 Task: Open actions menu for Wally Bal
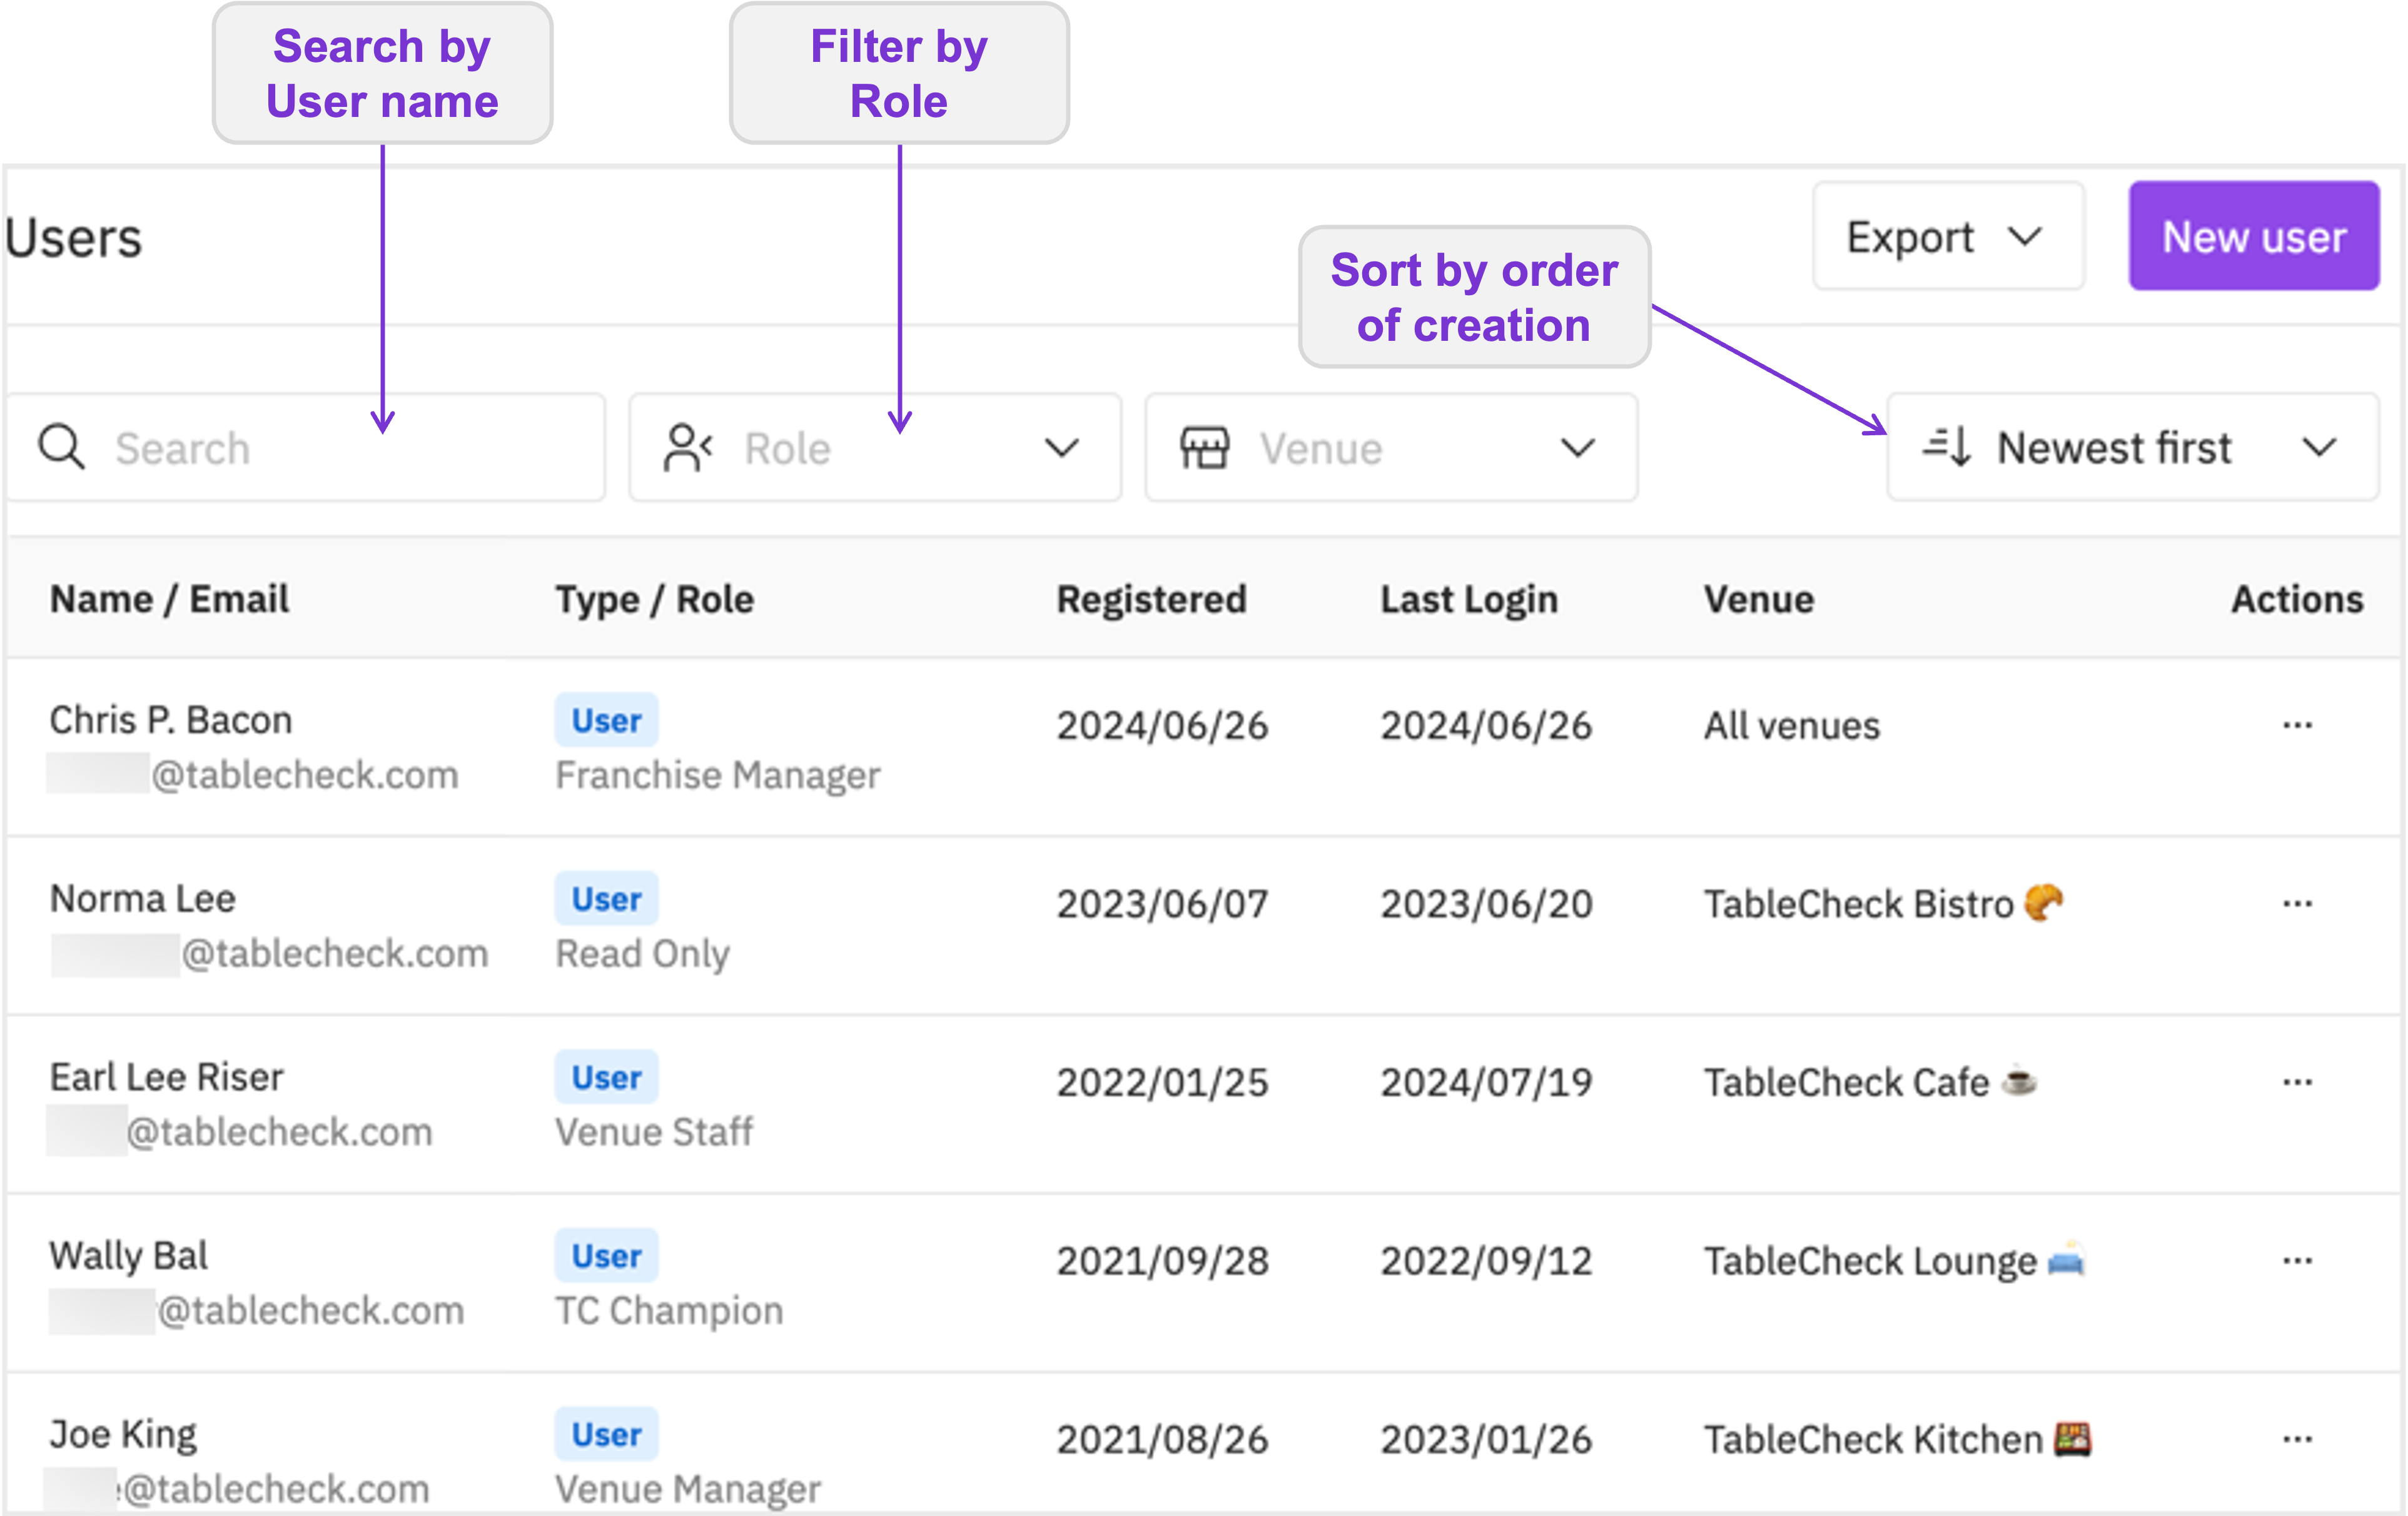point(2297,1261)
